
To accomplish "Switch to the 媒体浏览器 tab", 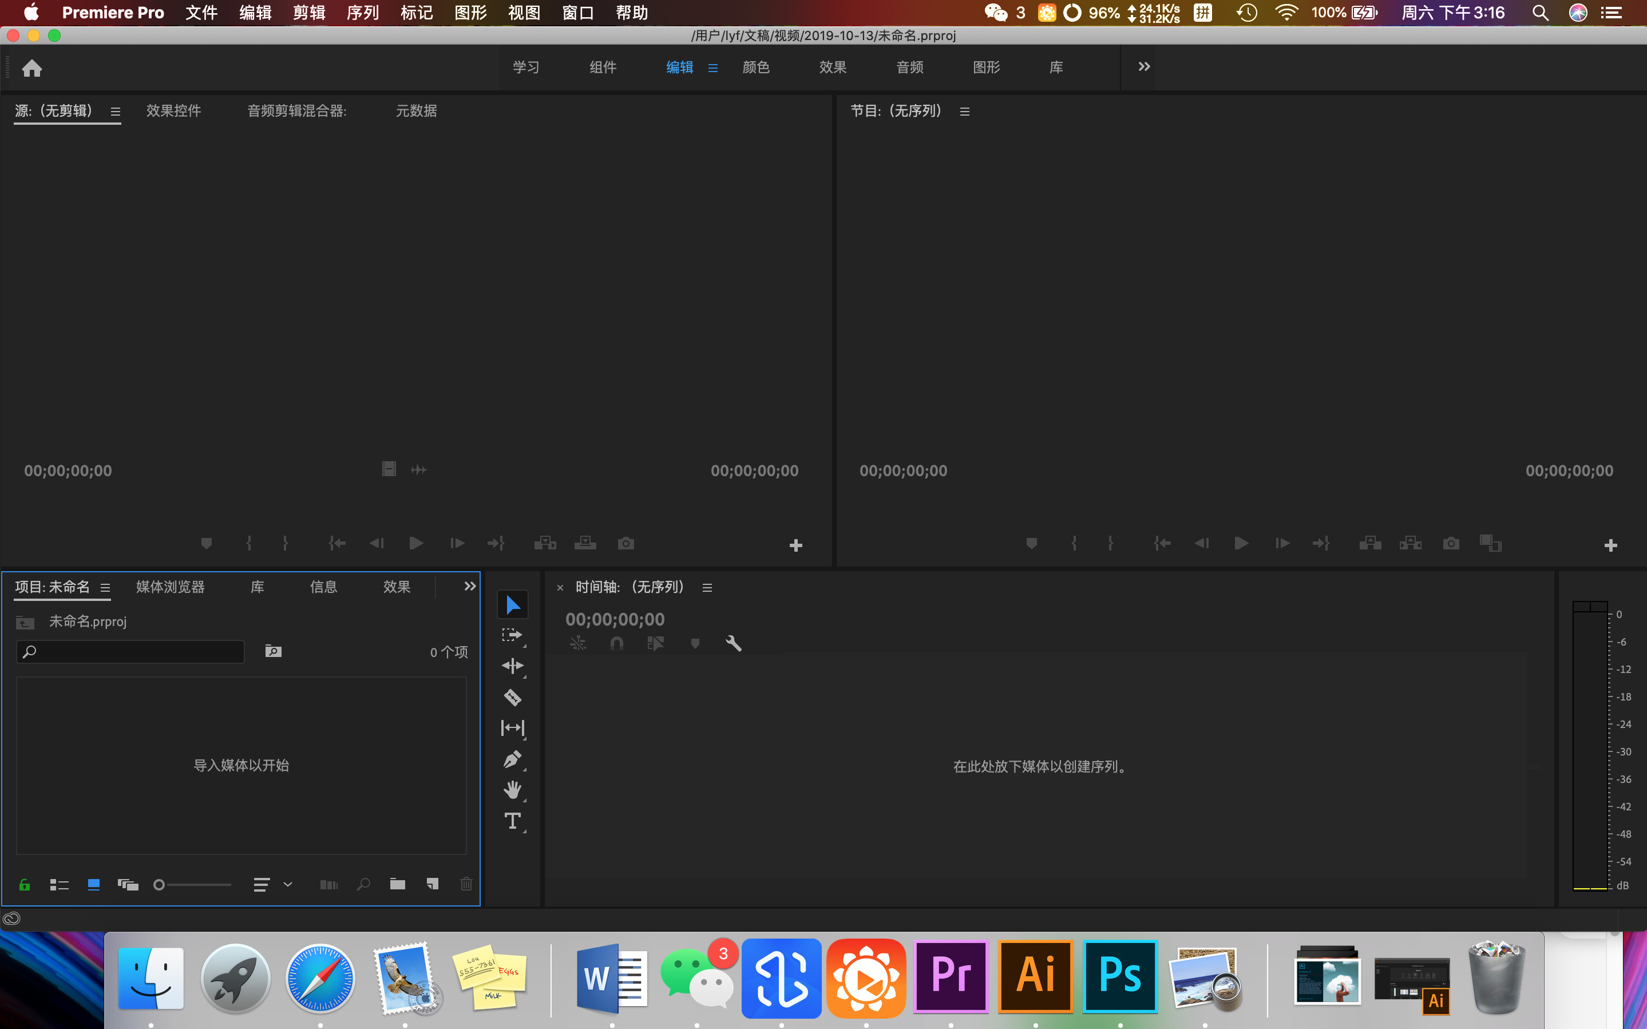I will point(170,587).
